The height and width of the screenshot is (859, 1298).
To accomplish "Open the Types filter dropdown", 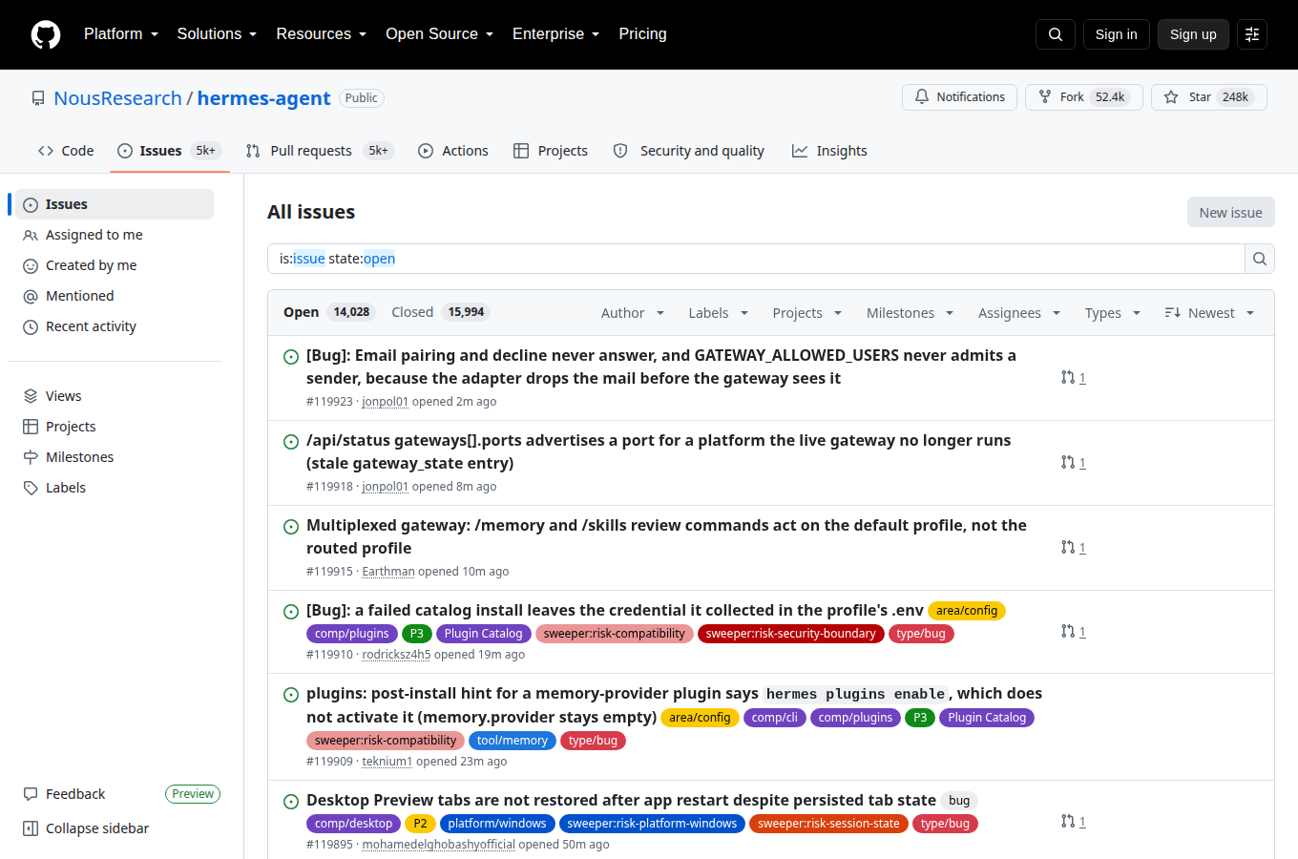I will pyautogui.click(x=1113, y=313).
